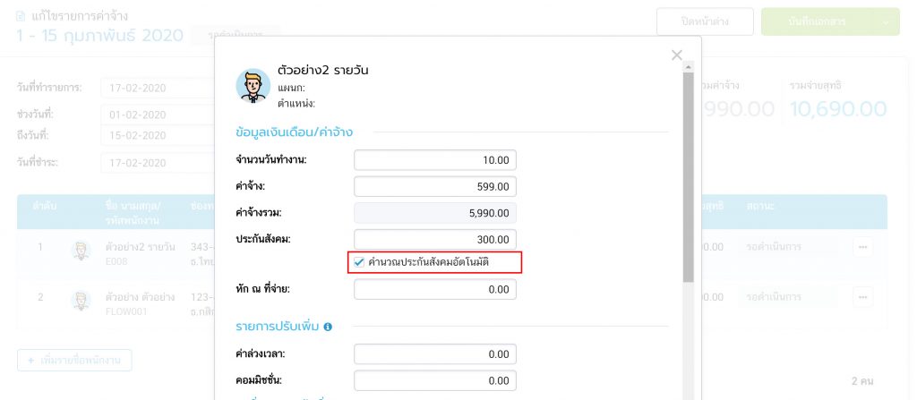Edit the ค่าล่วงเวลา amount field
This screenshot has height=400, width=917.
pos(435,353)
